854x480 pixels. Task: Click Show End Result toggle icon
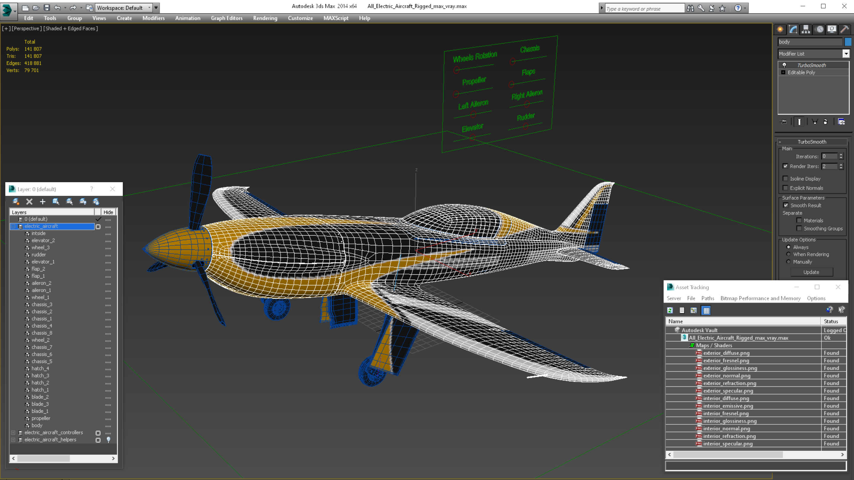(799, 122)
